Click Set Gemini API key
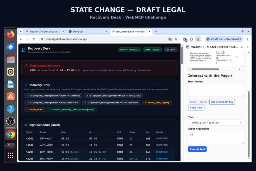This screenshot has width=256, height=171. coord(222,102)
